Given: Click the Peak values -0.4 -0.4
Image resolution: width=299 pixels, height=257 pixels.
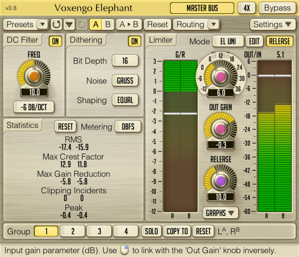Looking at the screenshot, I should [x=74, y=215].
